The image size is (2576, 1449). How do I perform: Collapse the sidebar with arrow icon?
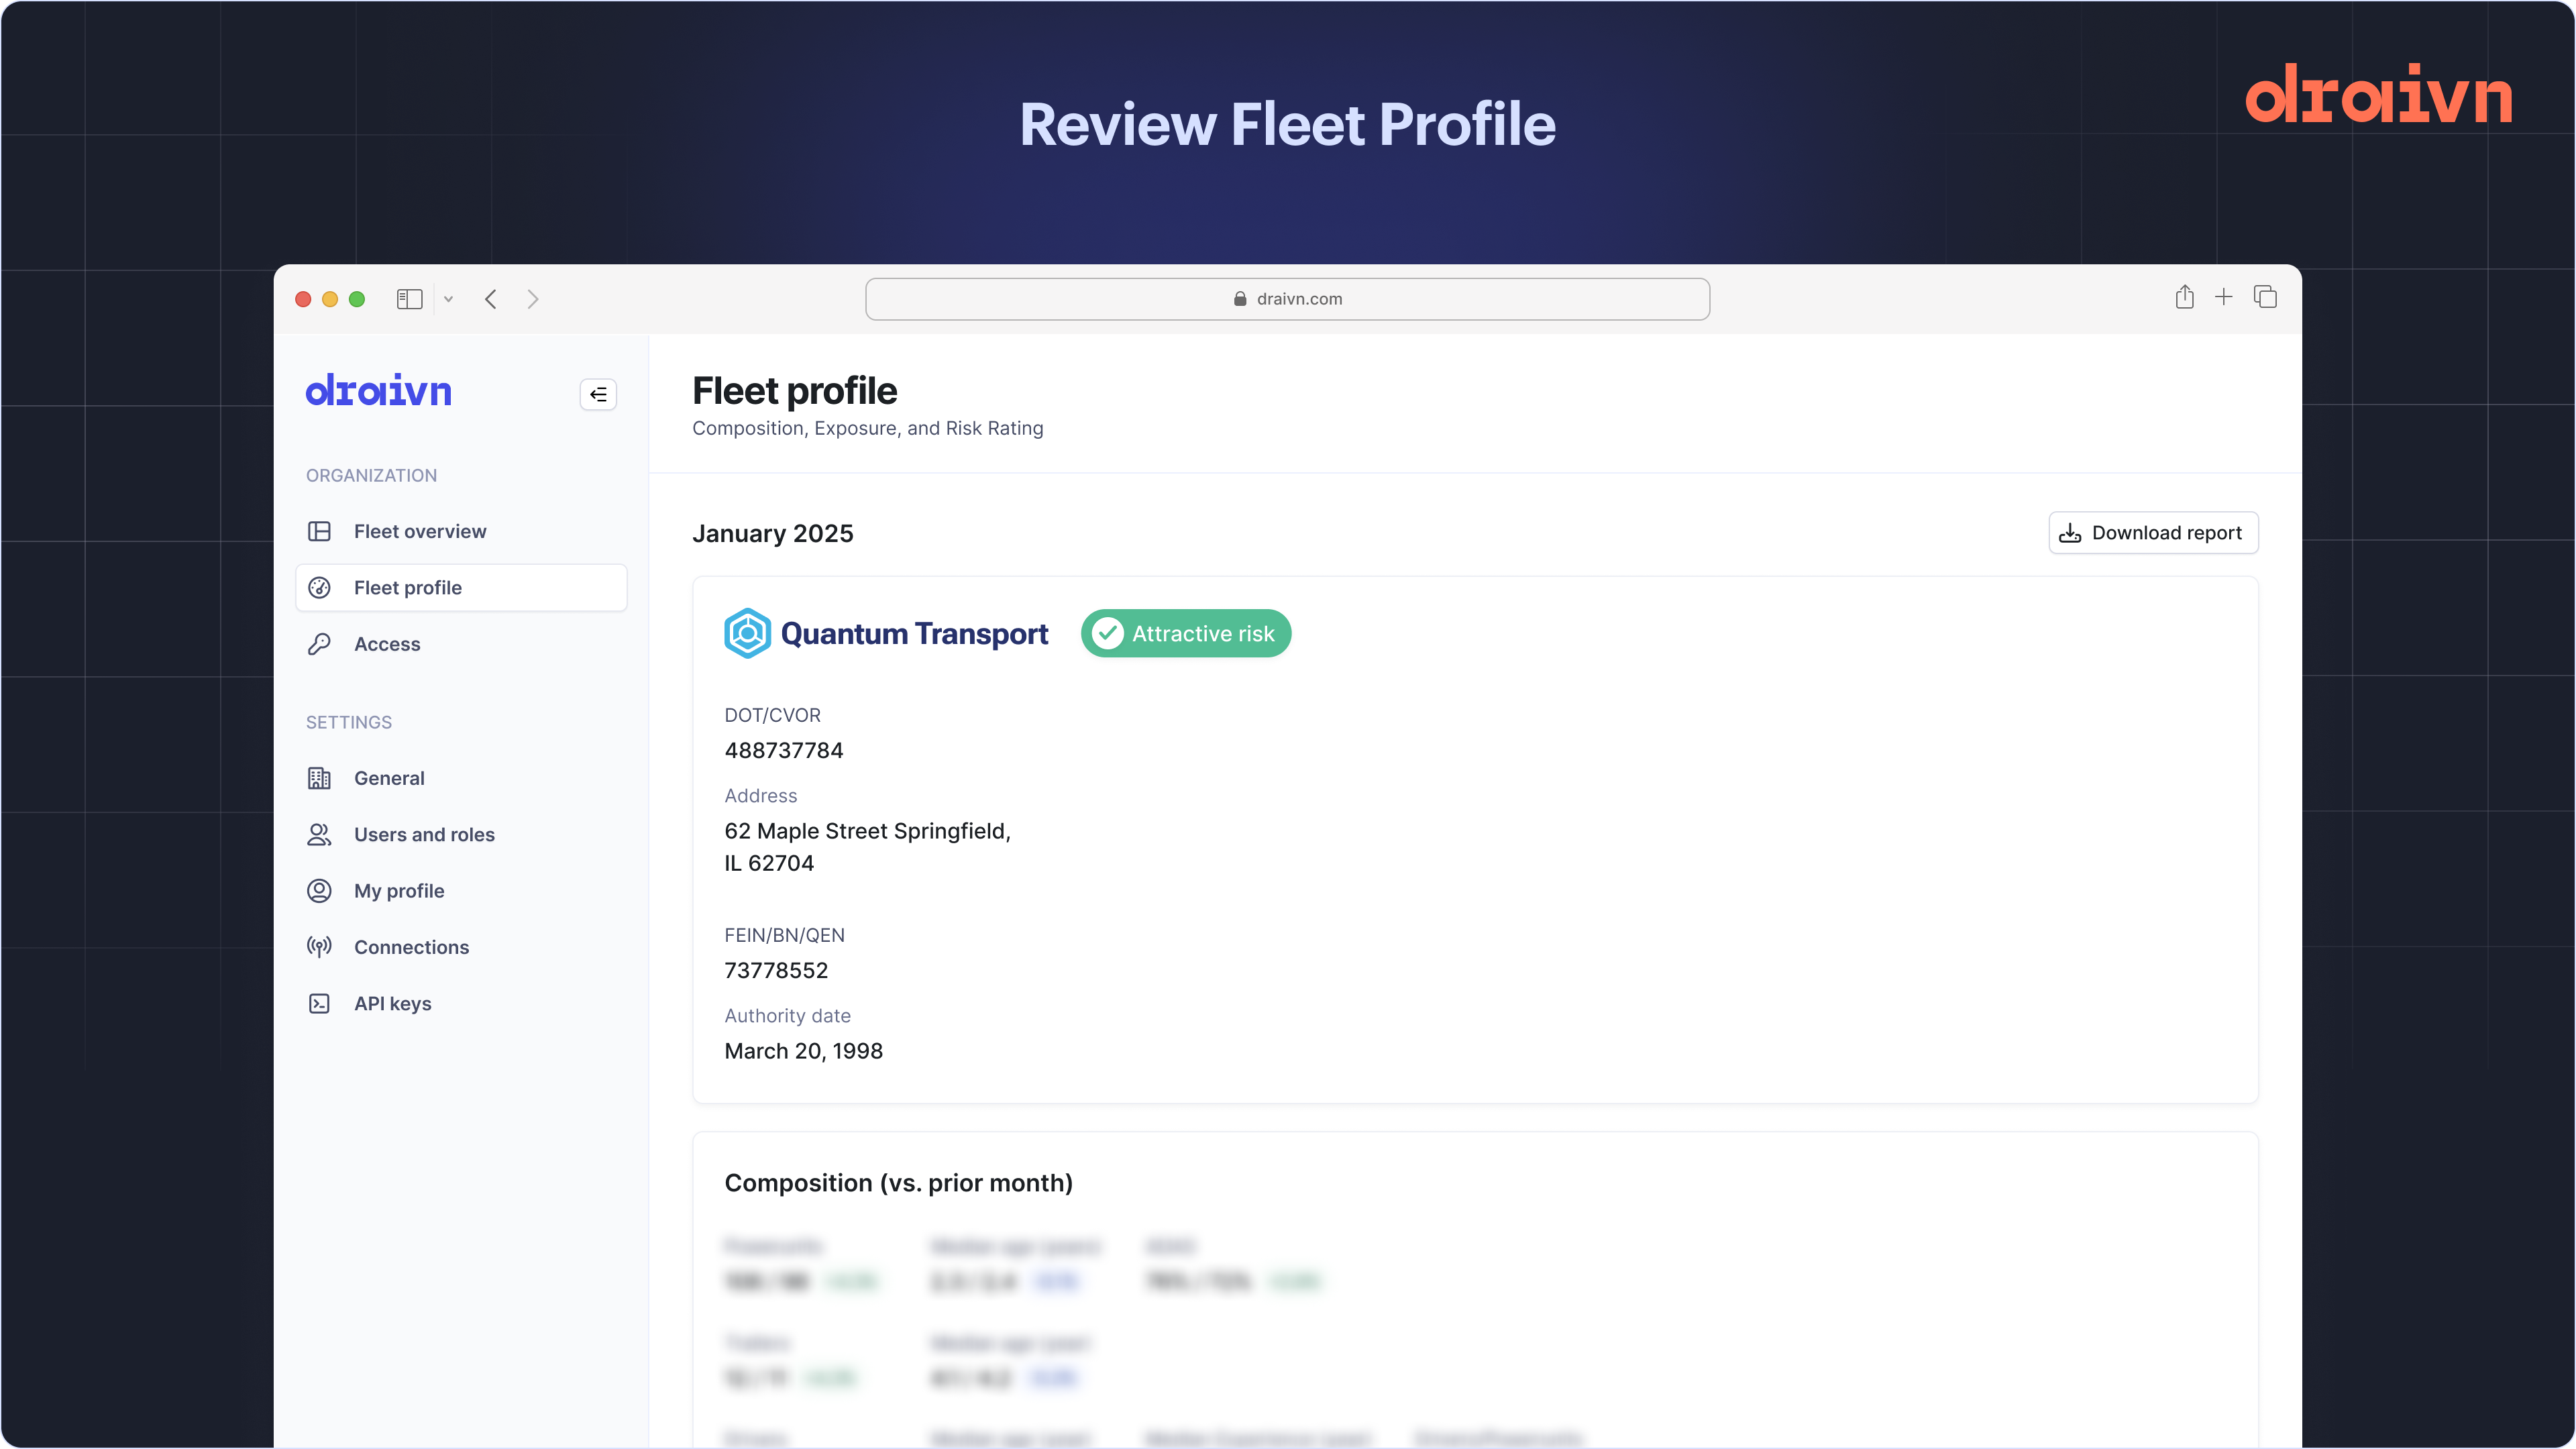click(x=598, y=394)
